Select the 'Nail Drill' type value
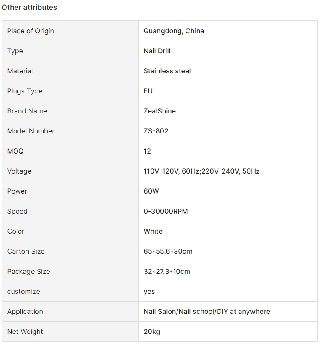320x345 pixels. [157, 51]
